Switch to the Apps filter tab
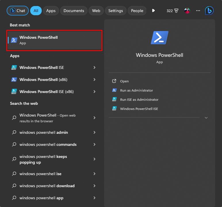 coord(51,11)
